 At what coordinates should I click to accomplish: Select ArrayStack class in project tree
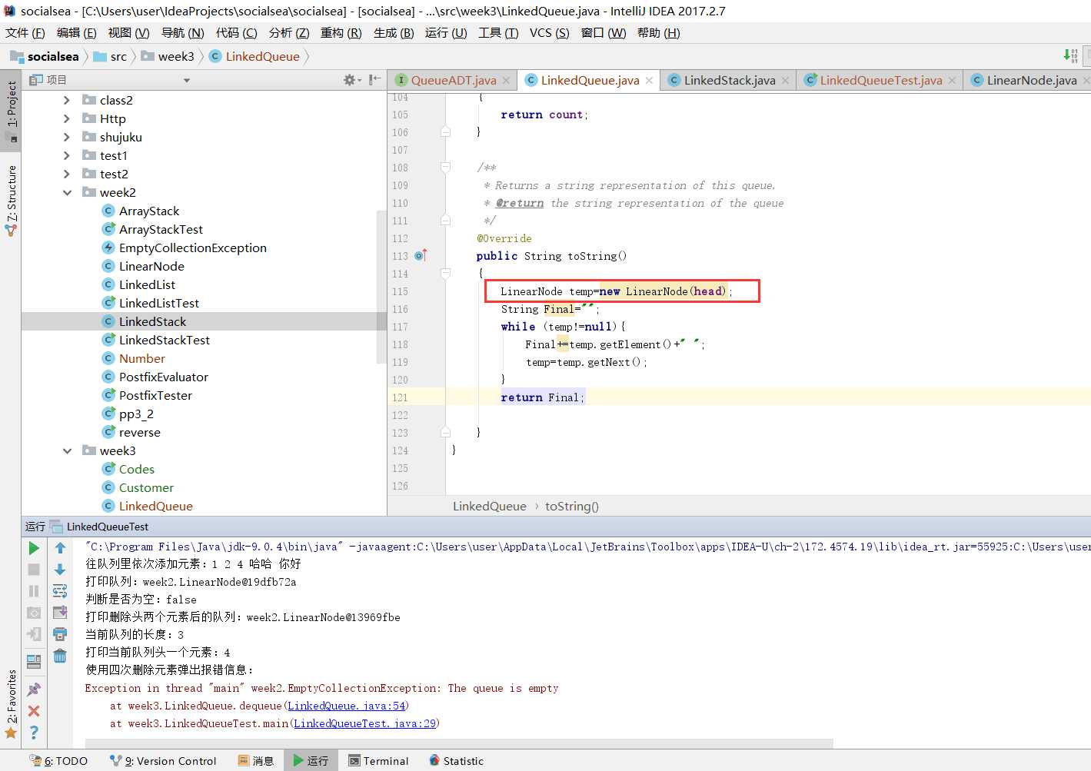[x=149, y=211]
